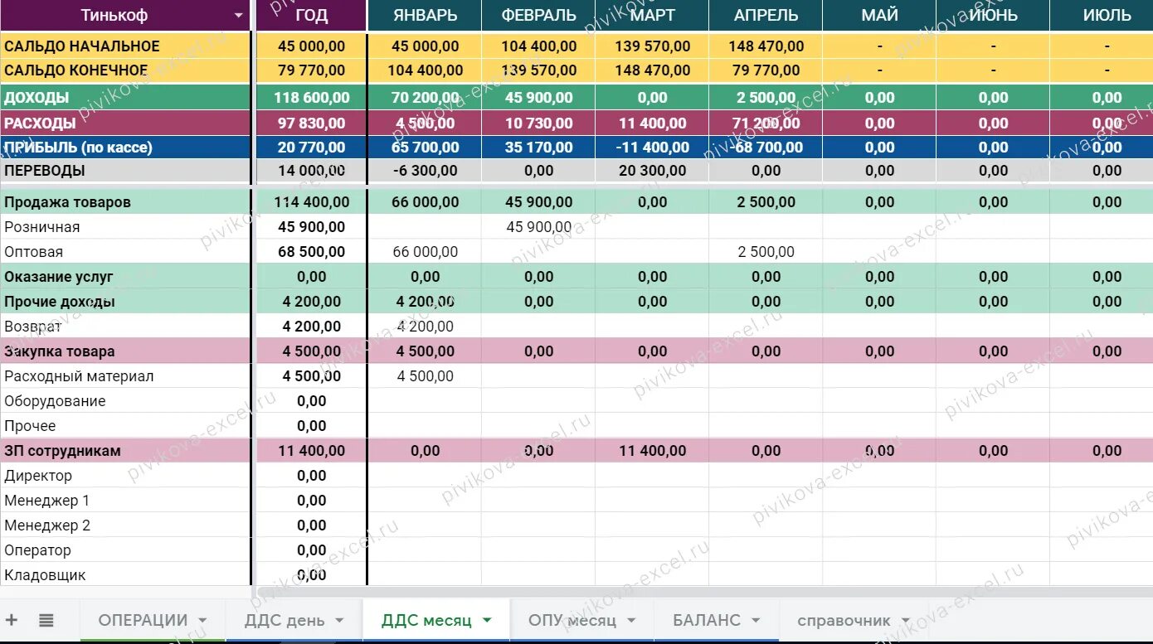
Task: Click the 20 770,00 yearly profit cell
Action: [x=311, y=148]
